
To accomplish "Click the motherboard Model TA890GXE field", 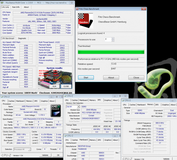I will (93, 149).
